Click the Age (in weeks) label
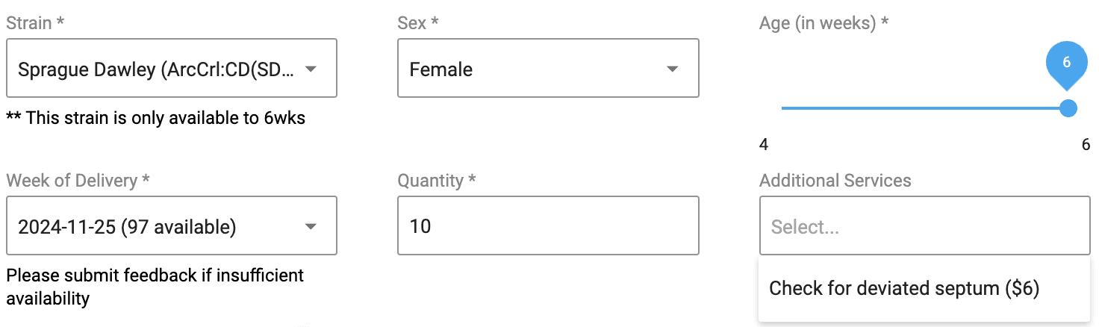This screenshot has width=1099, height=327. click(x=824, y=23)
